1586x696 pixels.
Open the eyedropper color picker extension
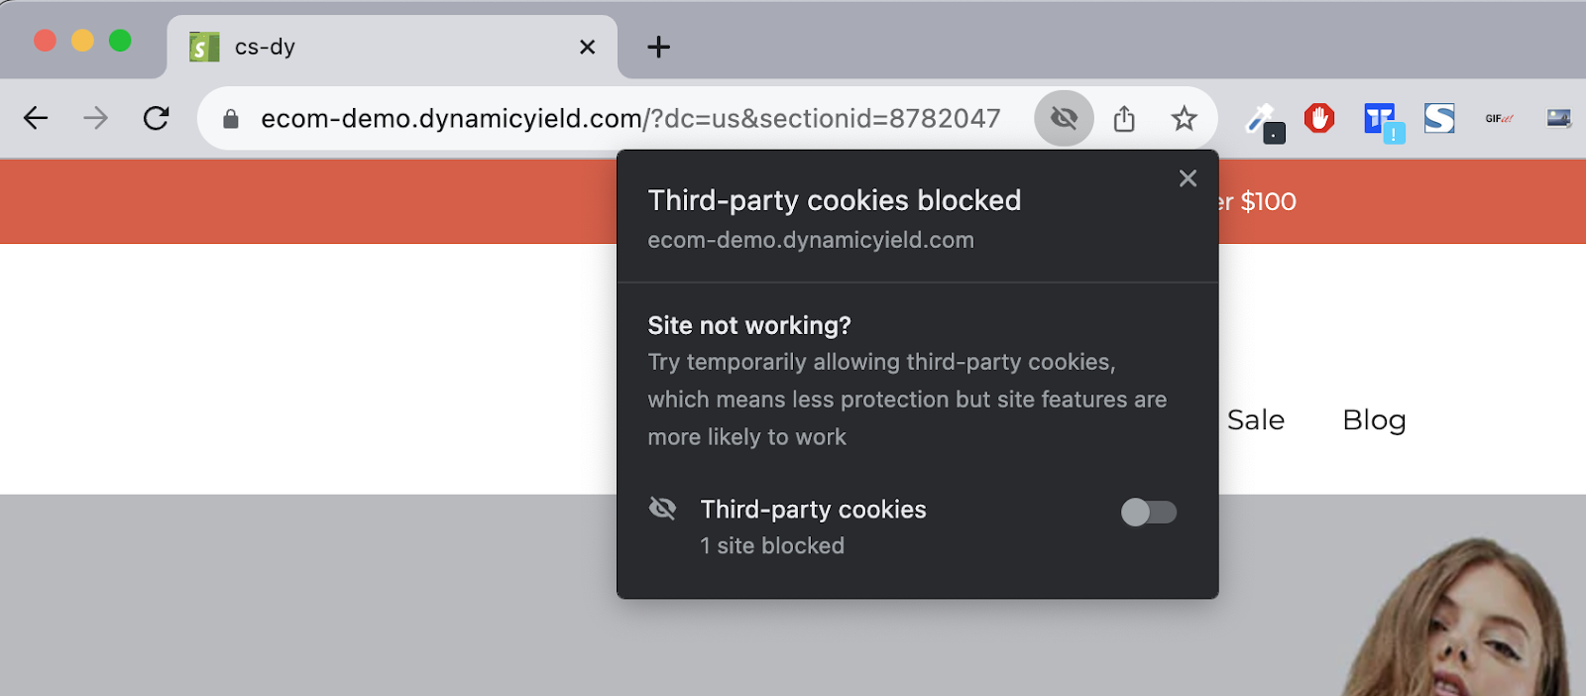[1264, 122]
